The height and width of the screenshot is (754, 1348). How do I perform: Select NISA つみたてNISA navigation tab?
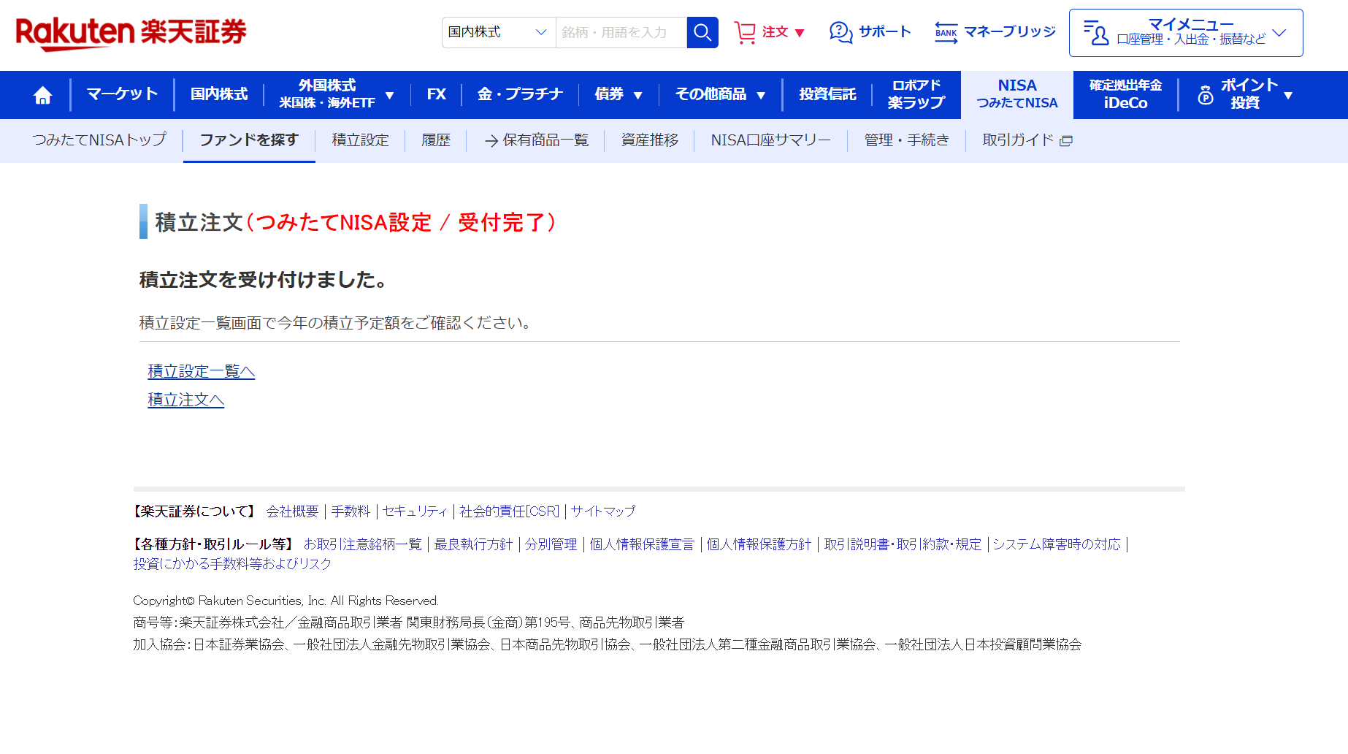coord(1017,94)
